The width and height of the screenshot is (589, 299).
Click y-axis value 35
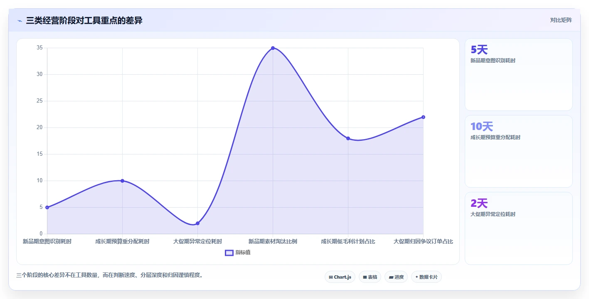[x=39, y=48]
